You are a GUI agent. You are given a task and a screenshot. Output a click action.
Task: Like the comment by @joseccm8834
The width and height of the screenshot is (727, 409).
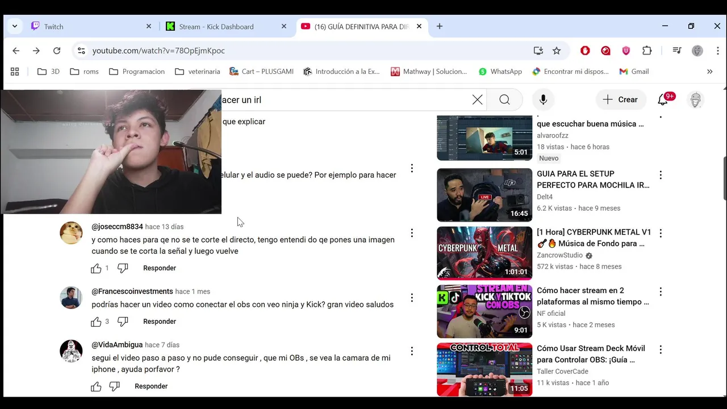[x=96, y=268]
